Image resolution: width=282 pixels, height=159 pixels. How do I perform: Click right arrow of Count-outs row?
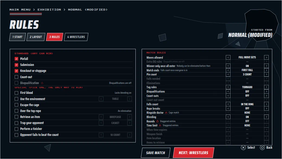[x=266, y=96]
